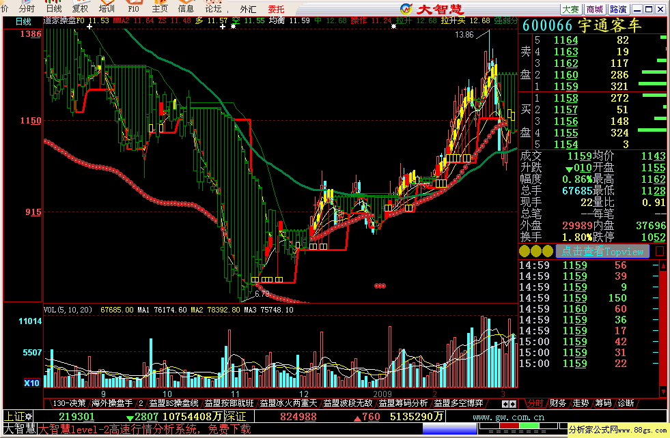Toggle the 复权 price adjustment toolbar item
The width and height of the screenshot is (670, 438).
click(x=80, y=8)
